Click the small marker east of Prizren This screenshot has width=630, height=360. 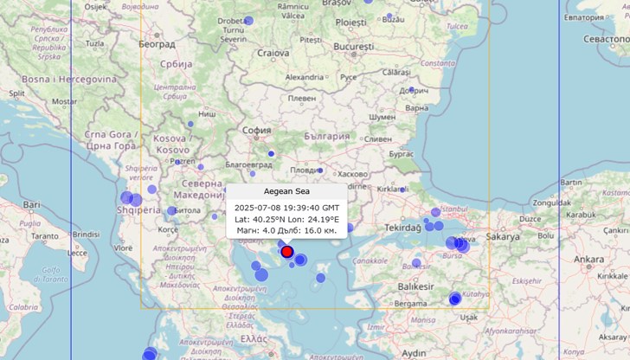pyautogui.click(x=201, y=167)
